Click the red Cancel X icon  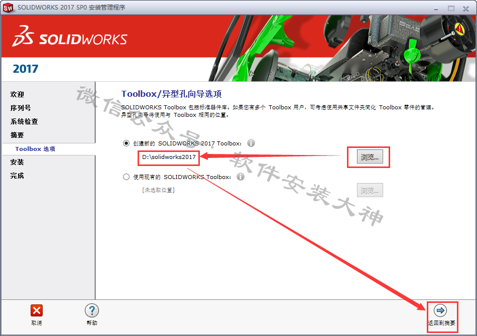pyautogui.click(x=37, y=310)
